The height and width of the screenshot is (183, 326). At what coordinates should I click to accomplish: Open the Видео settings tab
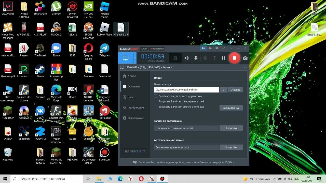(129, 97)
